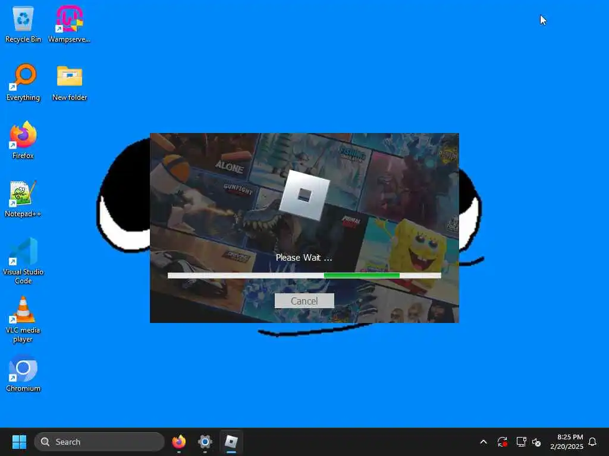This screenshot has height=456, width=609.
Task: Select the Everything search shortcut
Action: coord(23,82)
